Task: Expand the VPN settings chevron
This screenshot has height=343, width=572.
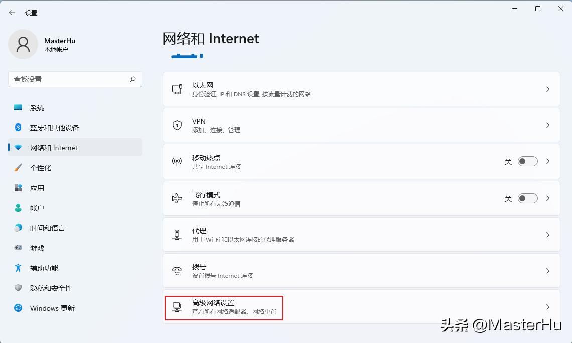Action: [547, 125]
